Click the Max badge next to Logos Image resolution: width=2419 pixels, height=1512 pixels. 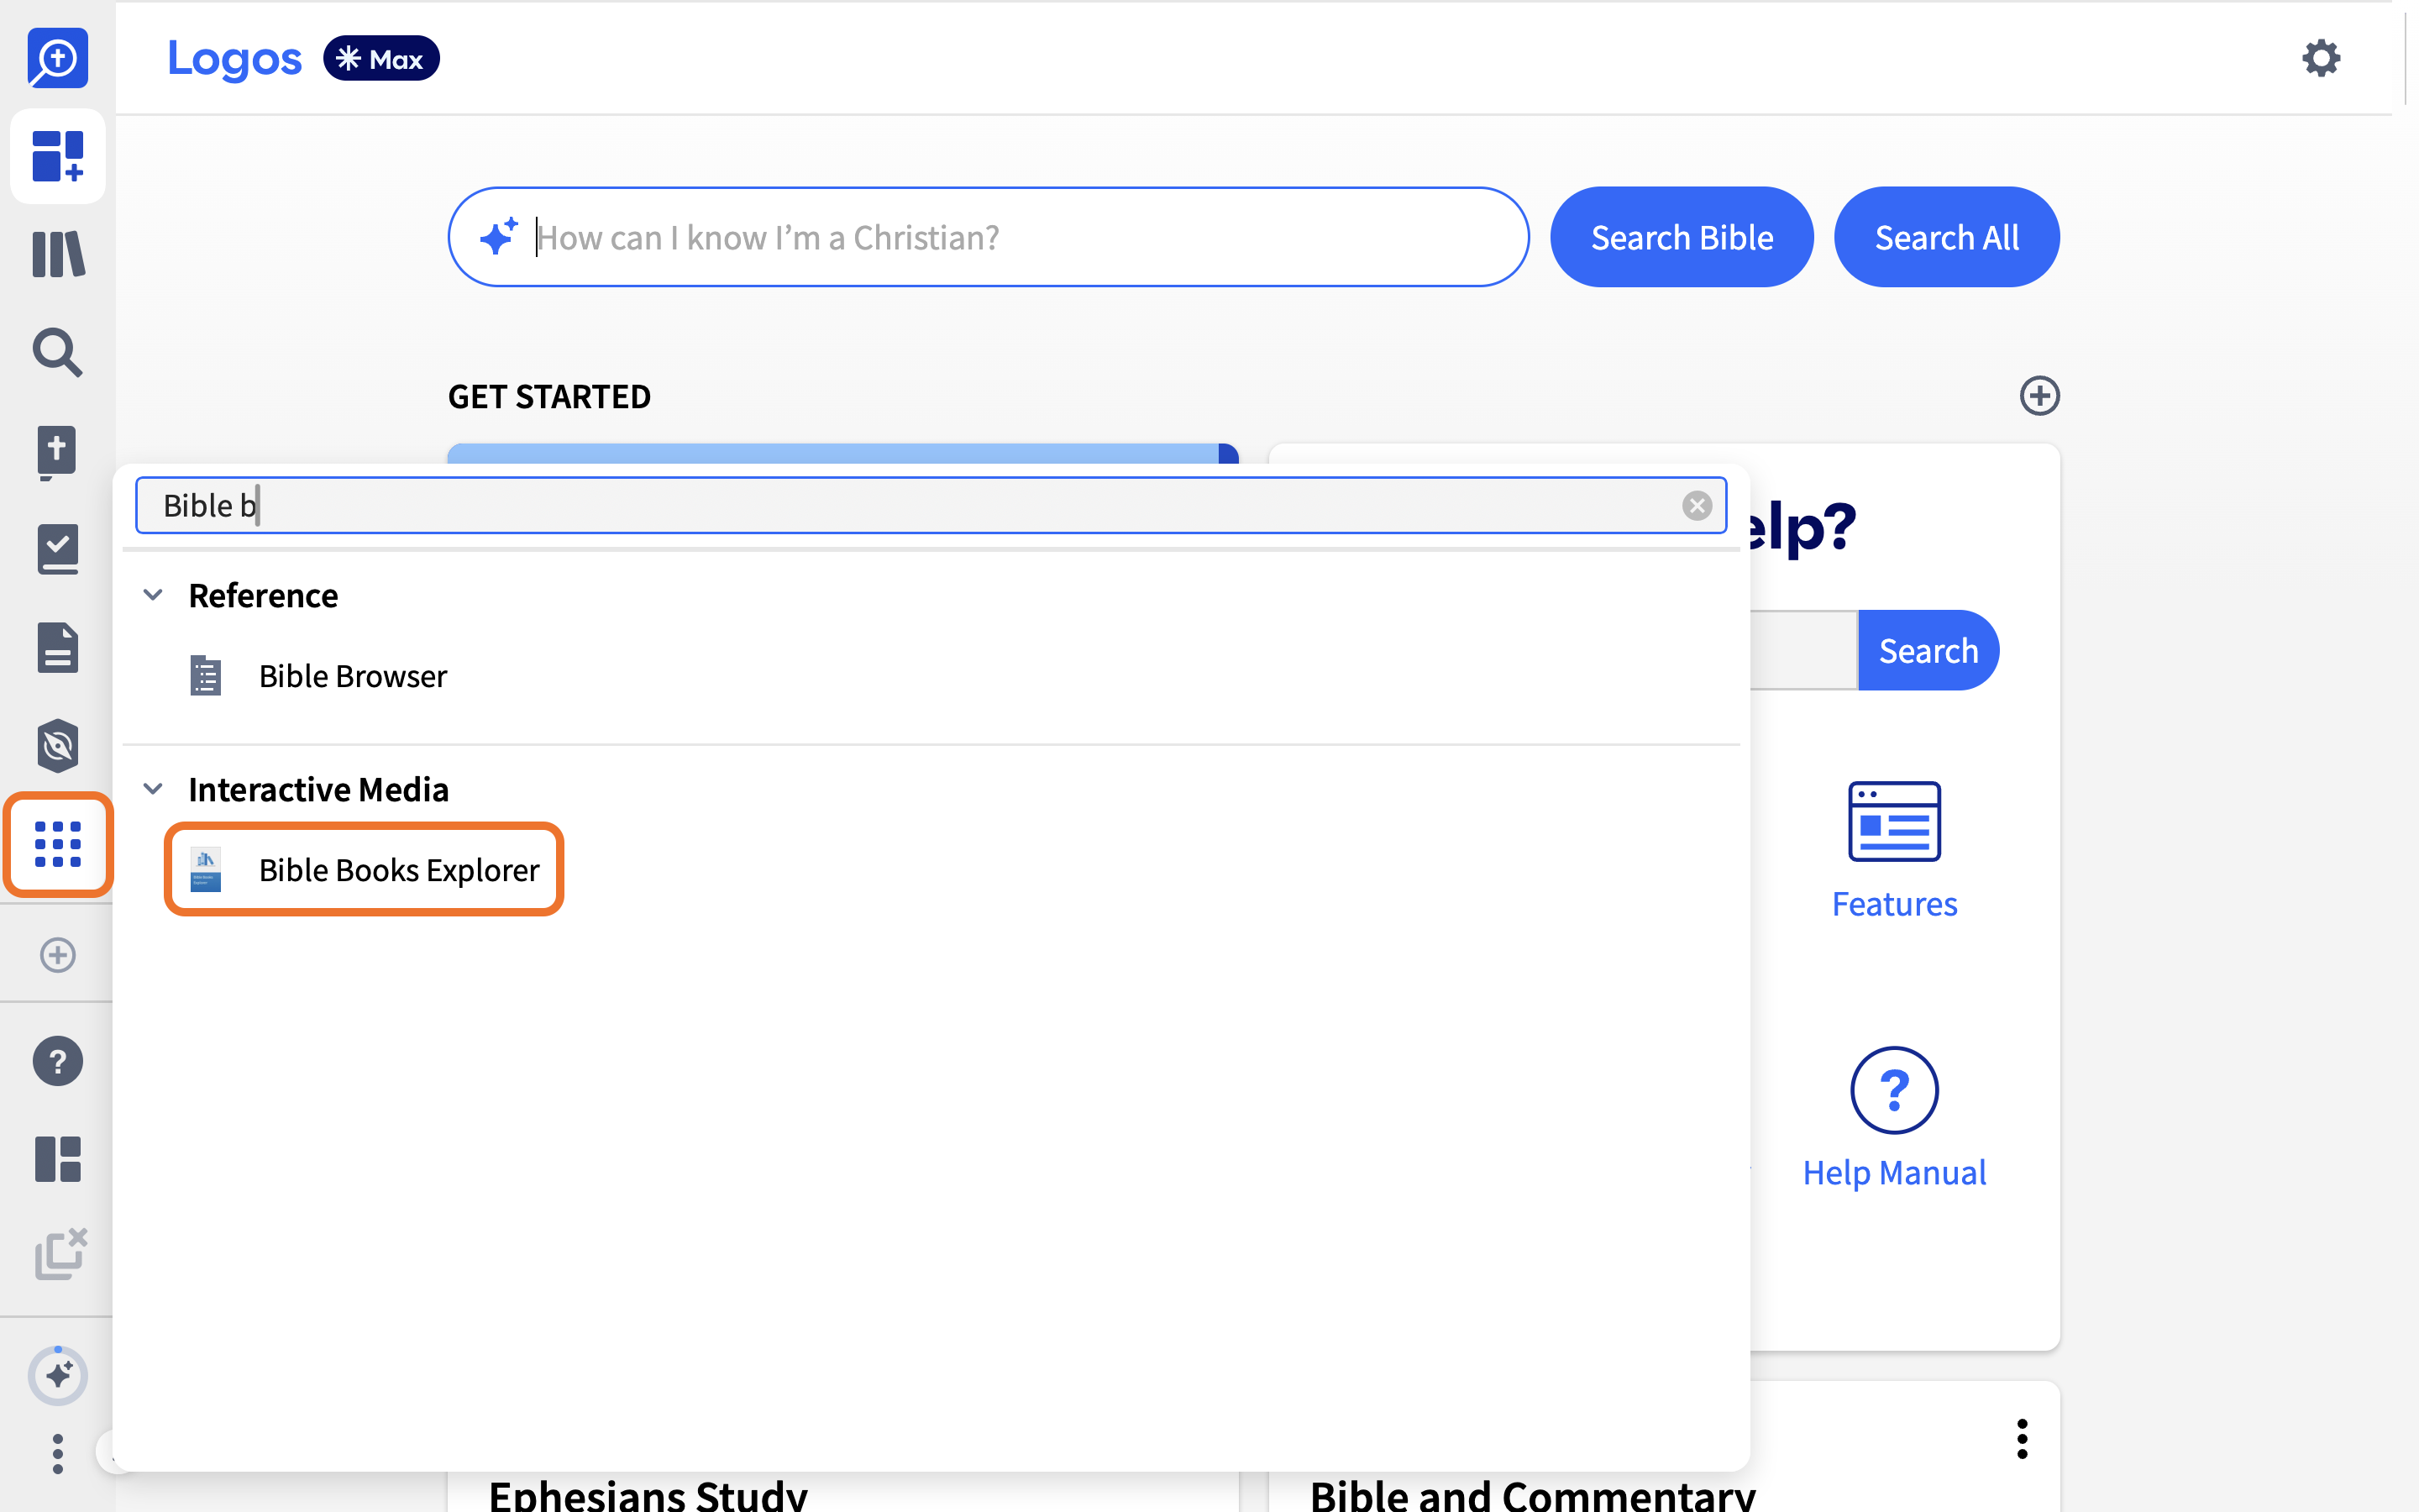tap(380, 58)
